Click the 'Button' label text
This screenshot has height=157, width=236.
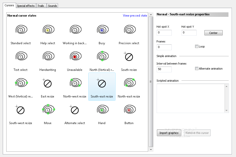129,123
